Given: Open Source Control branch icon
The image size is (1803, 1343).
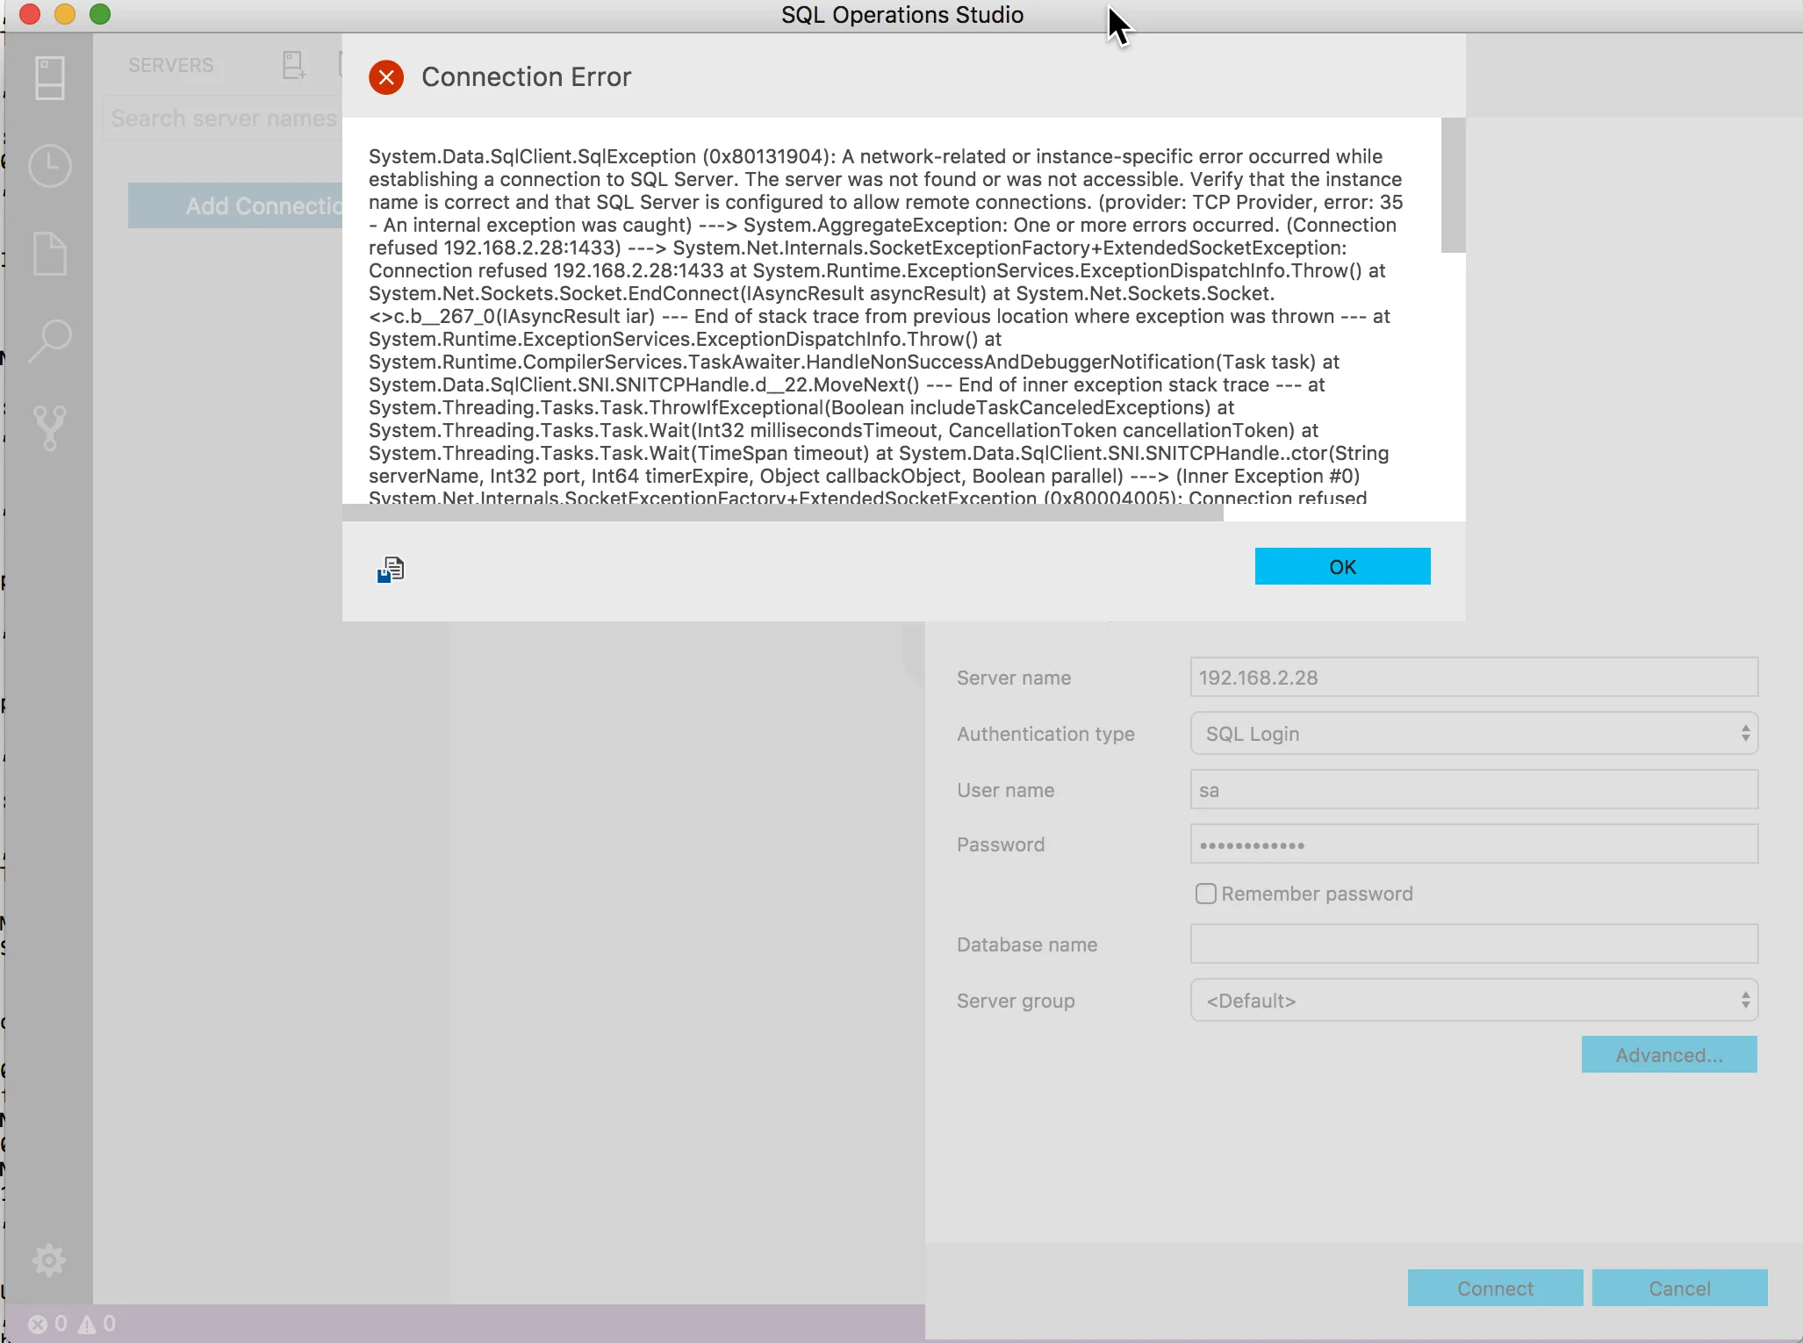Looking at the screenshot, I should coord(49,427).
